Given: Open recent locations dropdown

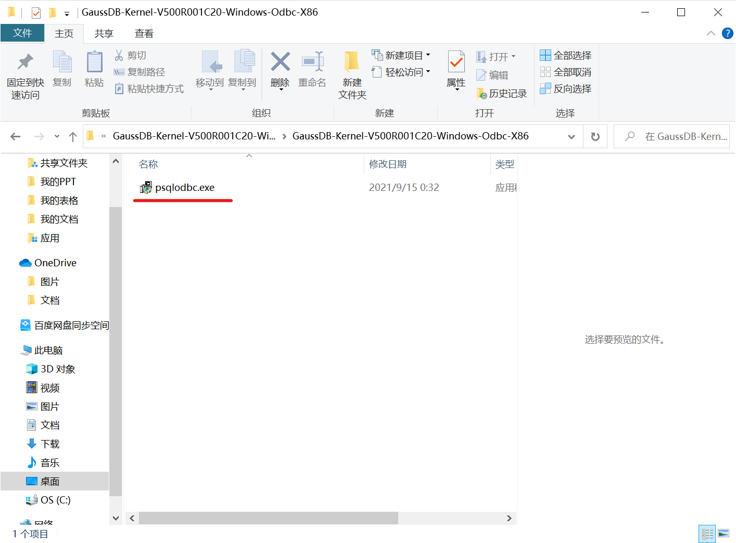Looking at the screenshot, I should (x=57, y=136).
